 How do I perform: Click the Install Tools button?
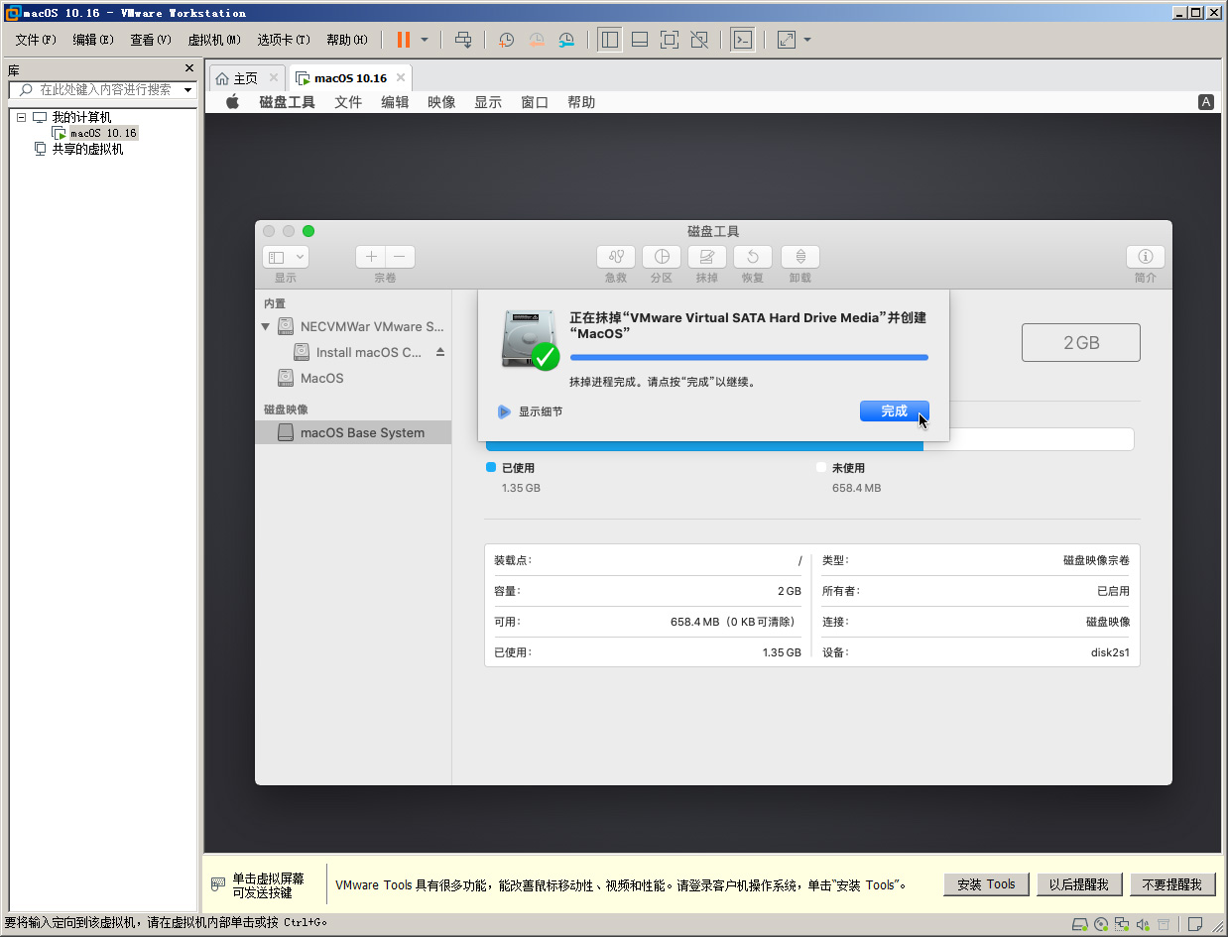986,884
